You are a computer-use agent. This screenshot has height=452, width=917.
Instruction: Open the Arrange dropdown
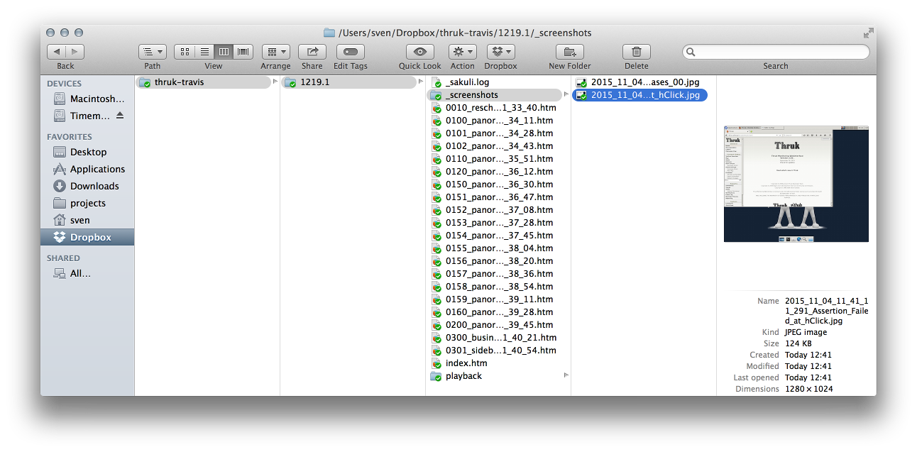pyautogui.click(x=275, y=51)
